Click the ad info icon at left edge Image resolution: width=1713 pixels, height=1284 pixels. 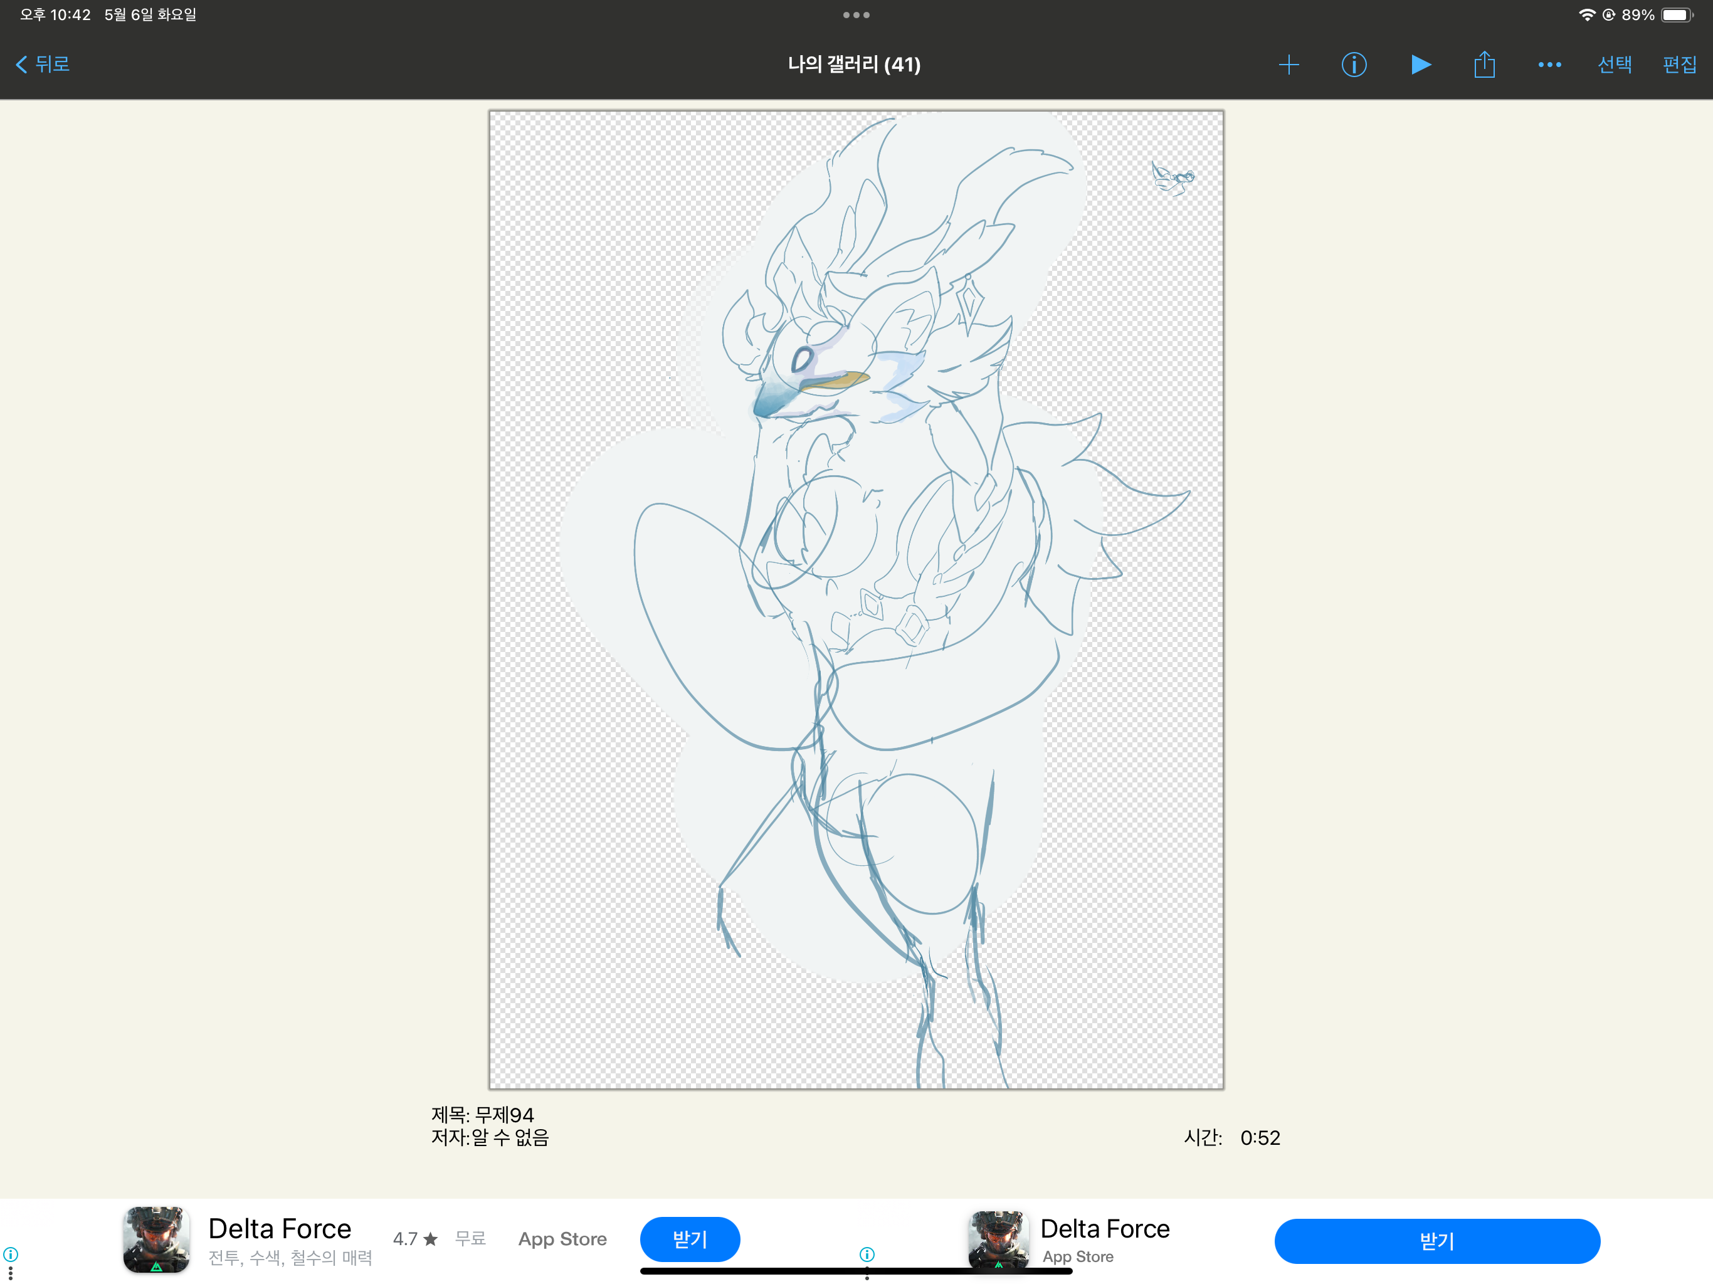click(10, 1254)
